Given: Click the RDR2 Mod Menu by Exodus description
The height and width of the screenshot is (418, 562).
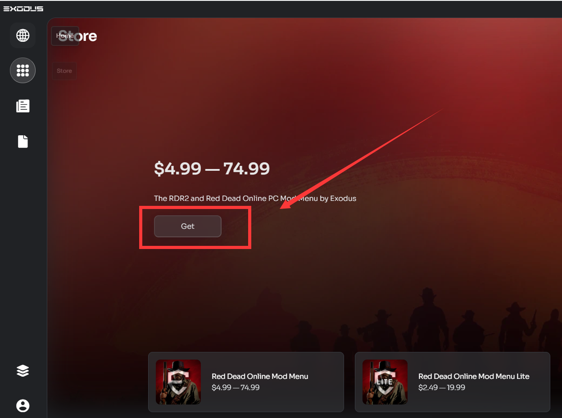Looking at the screenshot, I should coord(255,198).
